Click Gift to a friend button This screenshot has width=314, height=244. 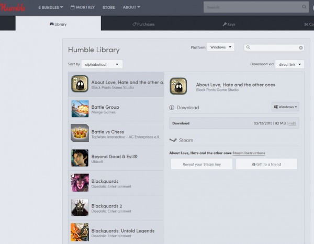pos(266,164)
